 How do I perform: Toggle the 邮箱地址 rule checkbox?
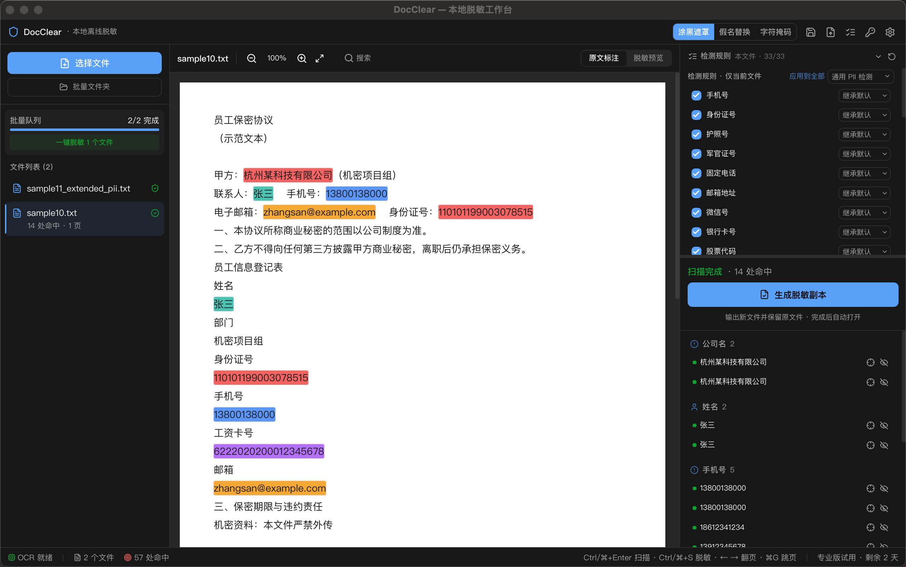point(696,193)
